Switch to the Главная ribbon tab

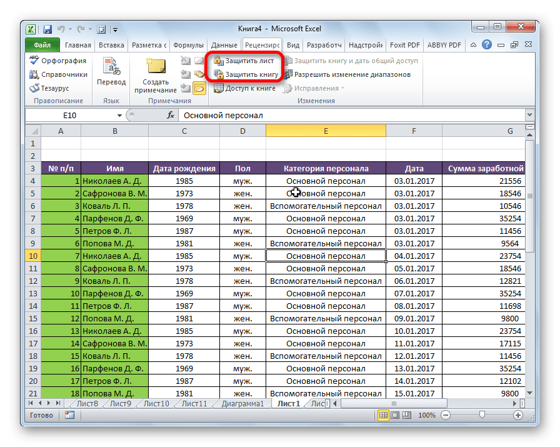[78, 45]
